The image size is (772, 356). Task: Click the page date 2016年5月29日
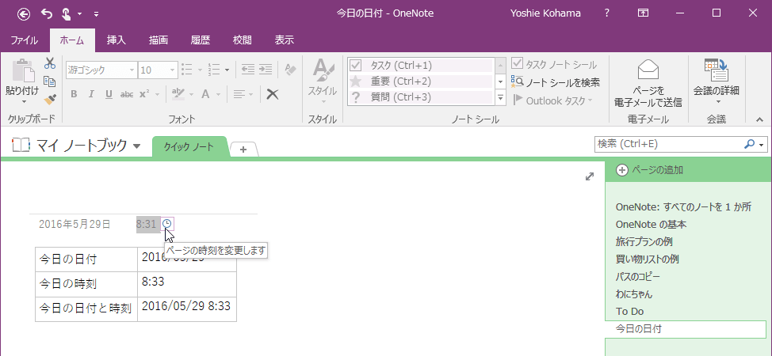click(x=75, y=224)
